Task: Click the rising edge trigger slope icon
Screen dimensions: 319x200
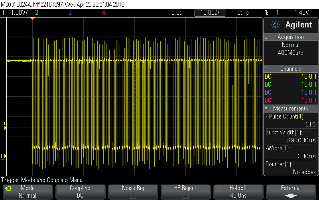Action: (x=266, y=13)
